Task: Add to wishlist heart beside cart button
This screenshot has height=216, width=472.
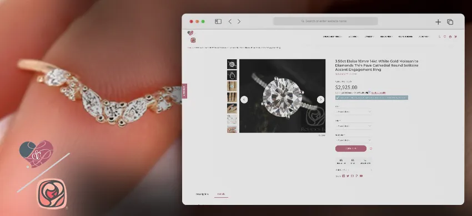Action: click(371, 148)
